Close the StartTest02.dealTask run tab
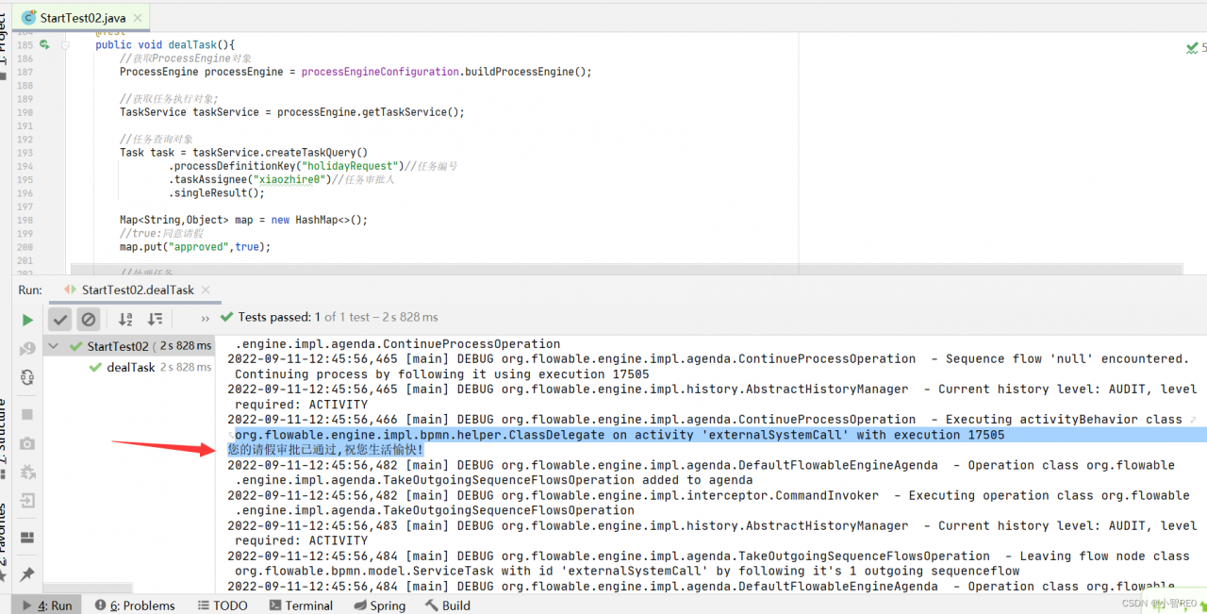 coord(205,290)
